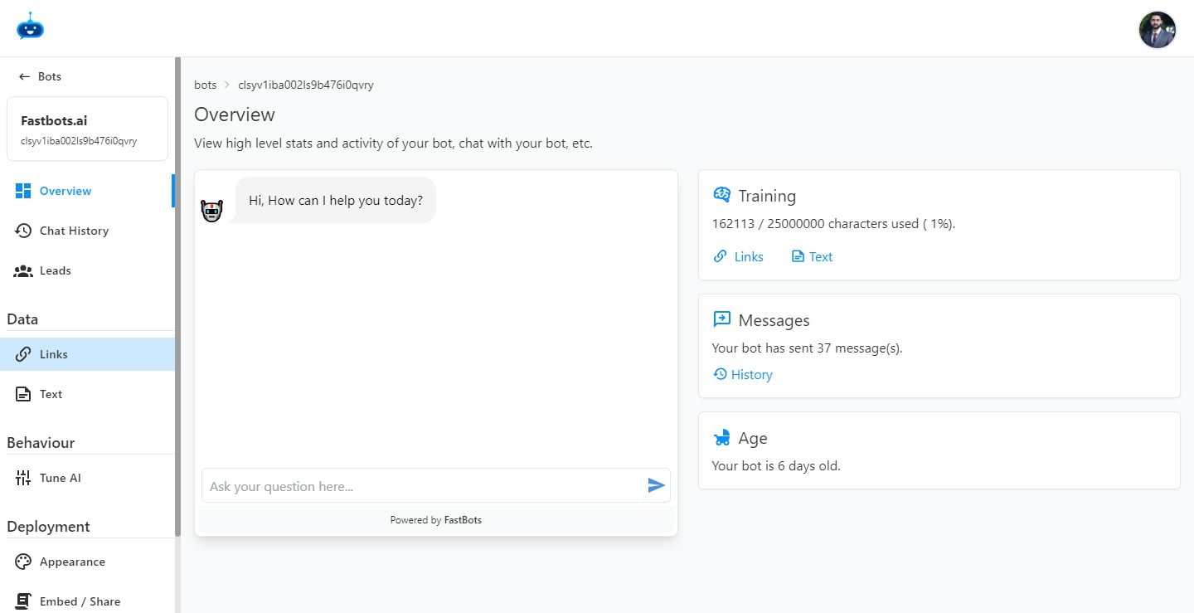Screen dimensions: 1194x613
Task: Click the FastBots robot logo
Action: coord(30,27)
